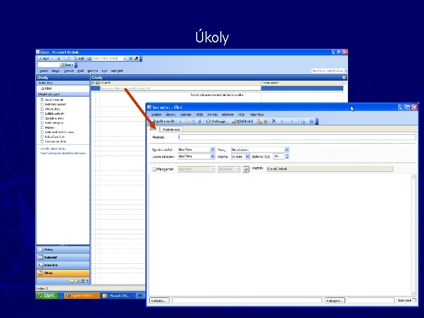Open the Termín splnění date dropdown
This screenshot has height=318, width=424.
click(213, 150)
